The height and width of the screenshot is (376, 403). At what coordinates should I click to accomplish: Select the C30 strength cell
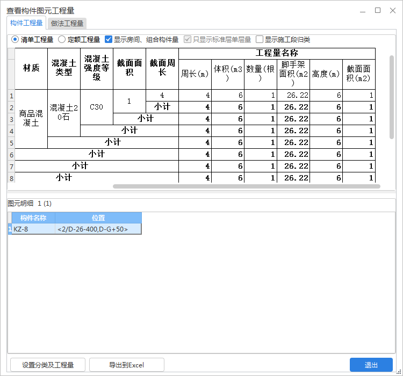pos(97,107)
